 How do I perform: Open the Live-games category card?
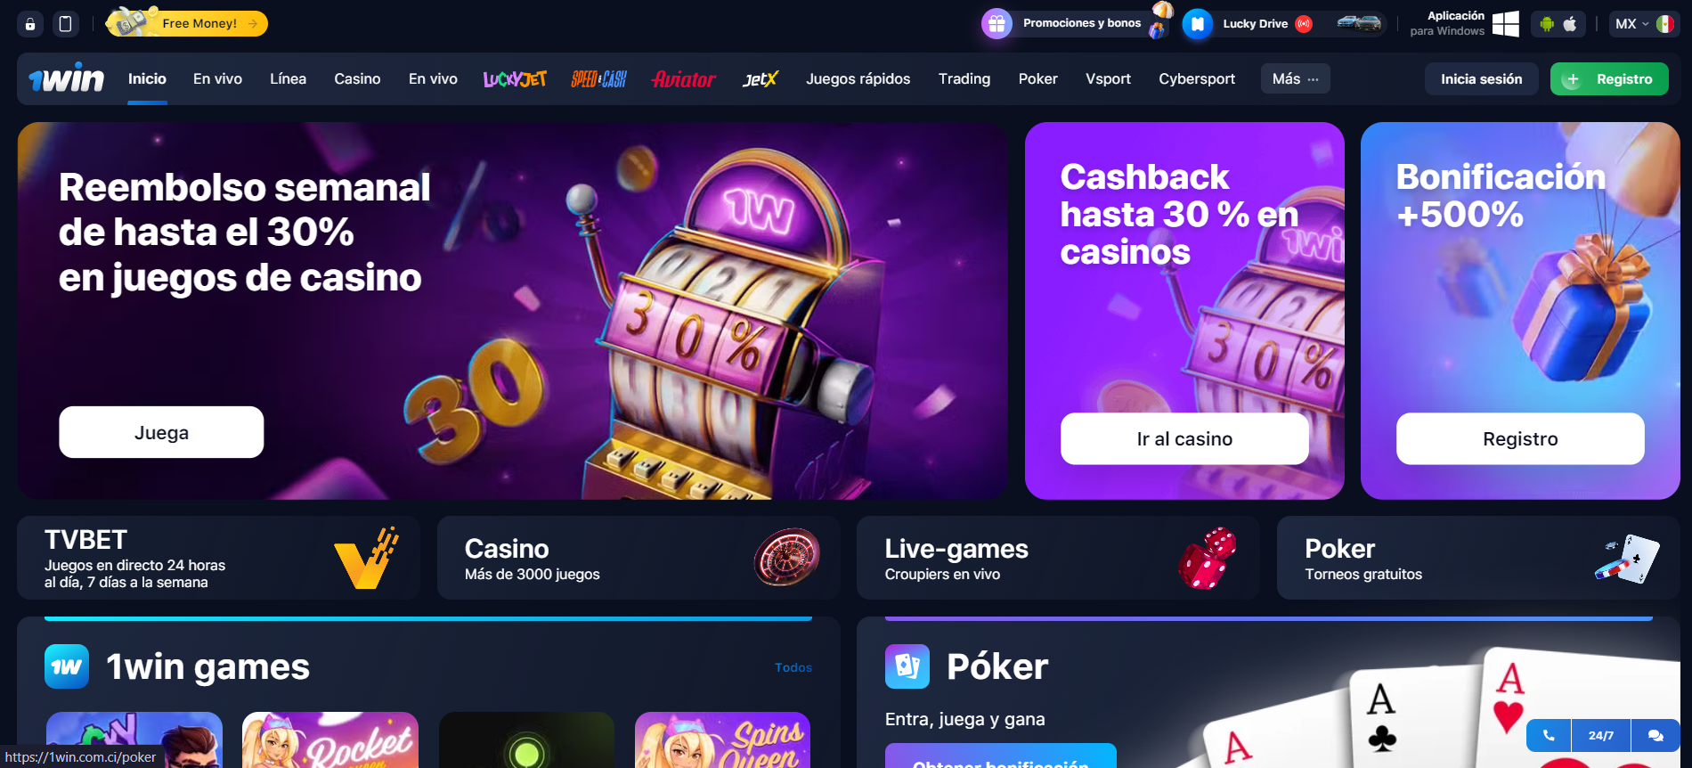click(x=1058, y=558)
